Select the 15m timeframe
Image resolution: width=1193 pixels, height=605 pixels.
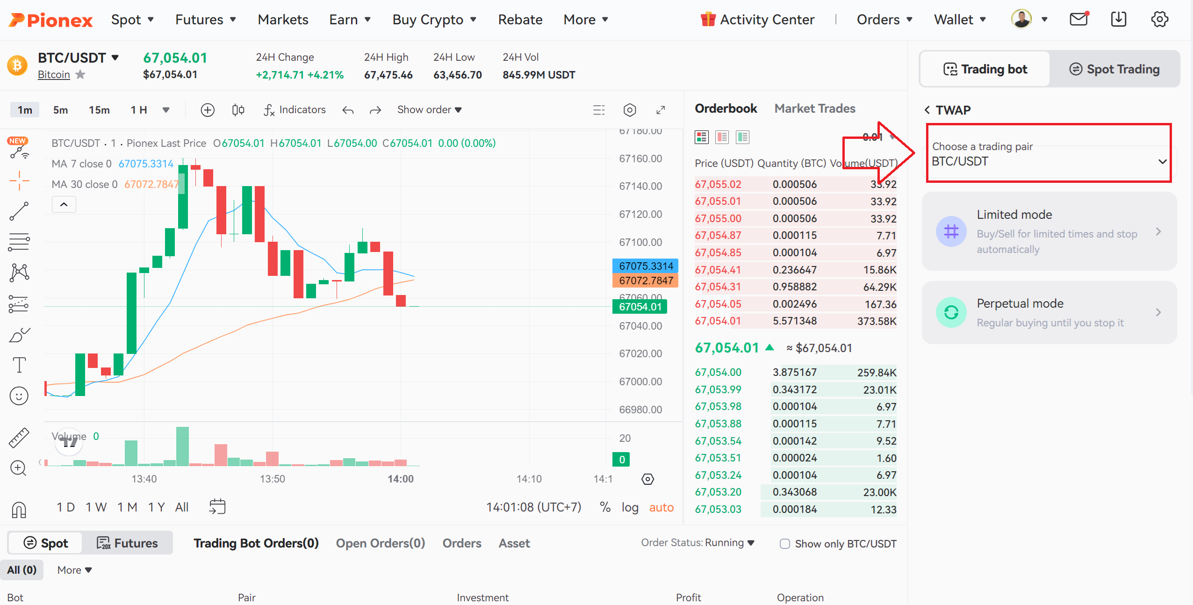[99, 110]
